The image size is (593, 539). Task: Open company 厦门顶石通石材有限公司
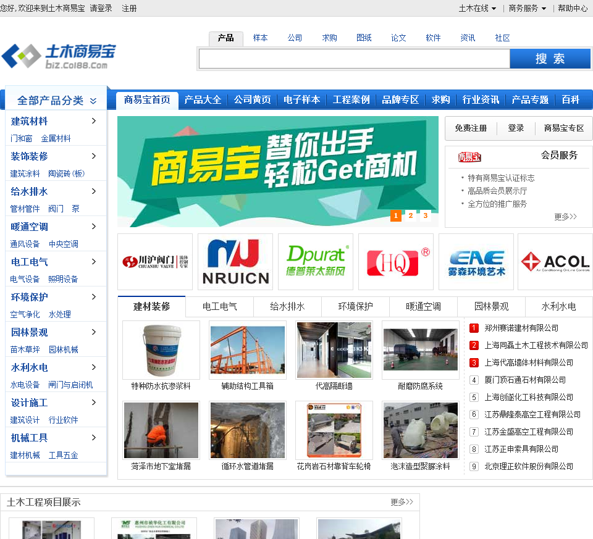click(525, 380)
